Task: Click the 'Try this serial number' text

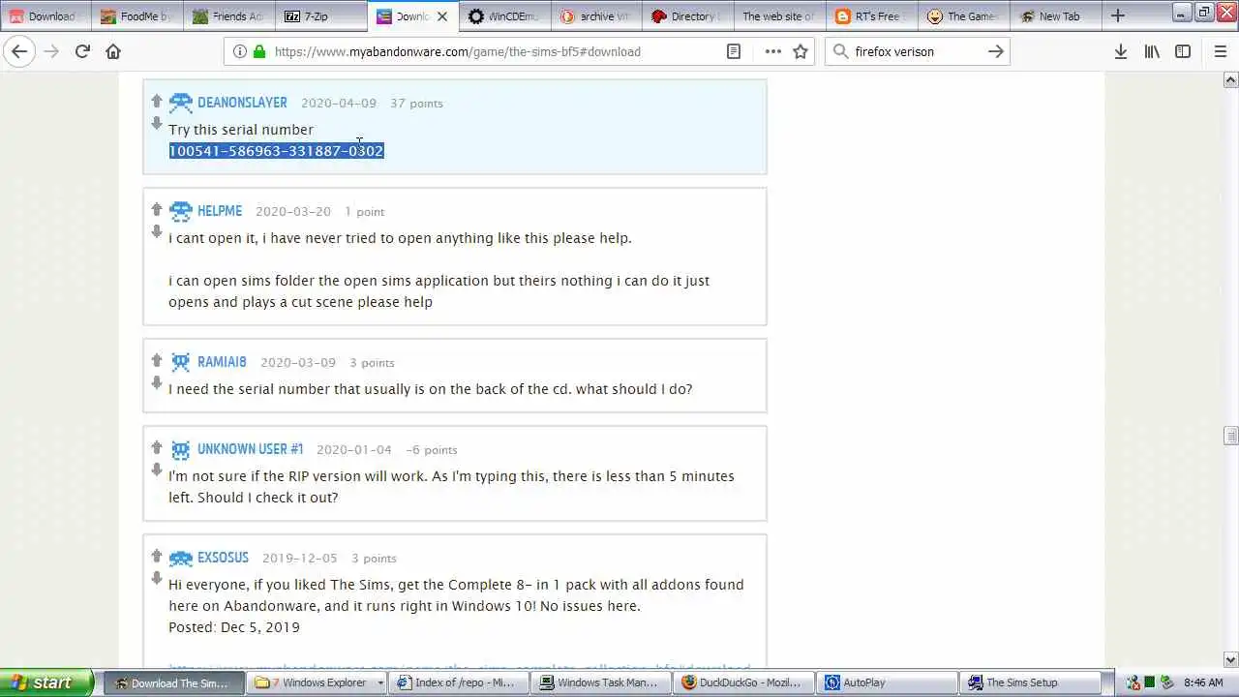Action: (x=241, y=130)
